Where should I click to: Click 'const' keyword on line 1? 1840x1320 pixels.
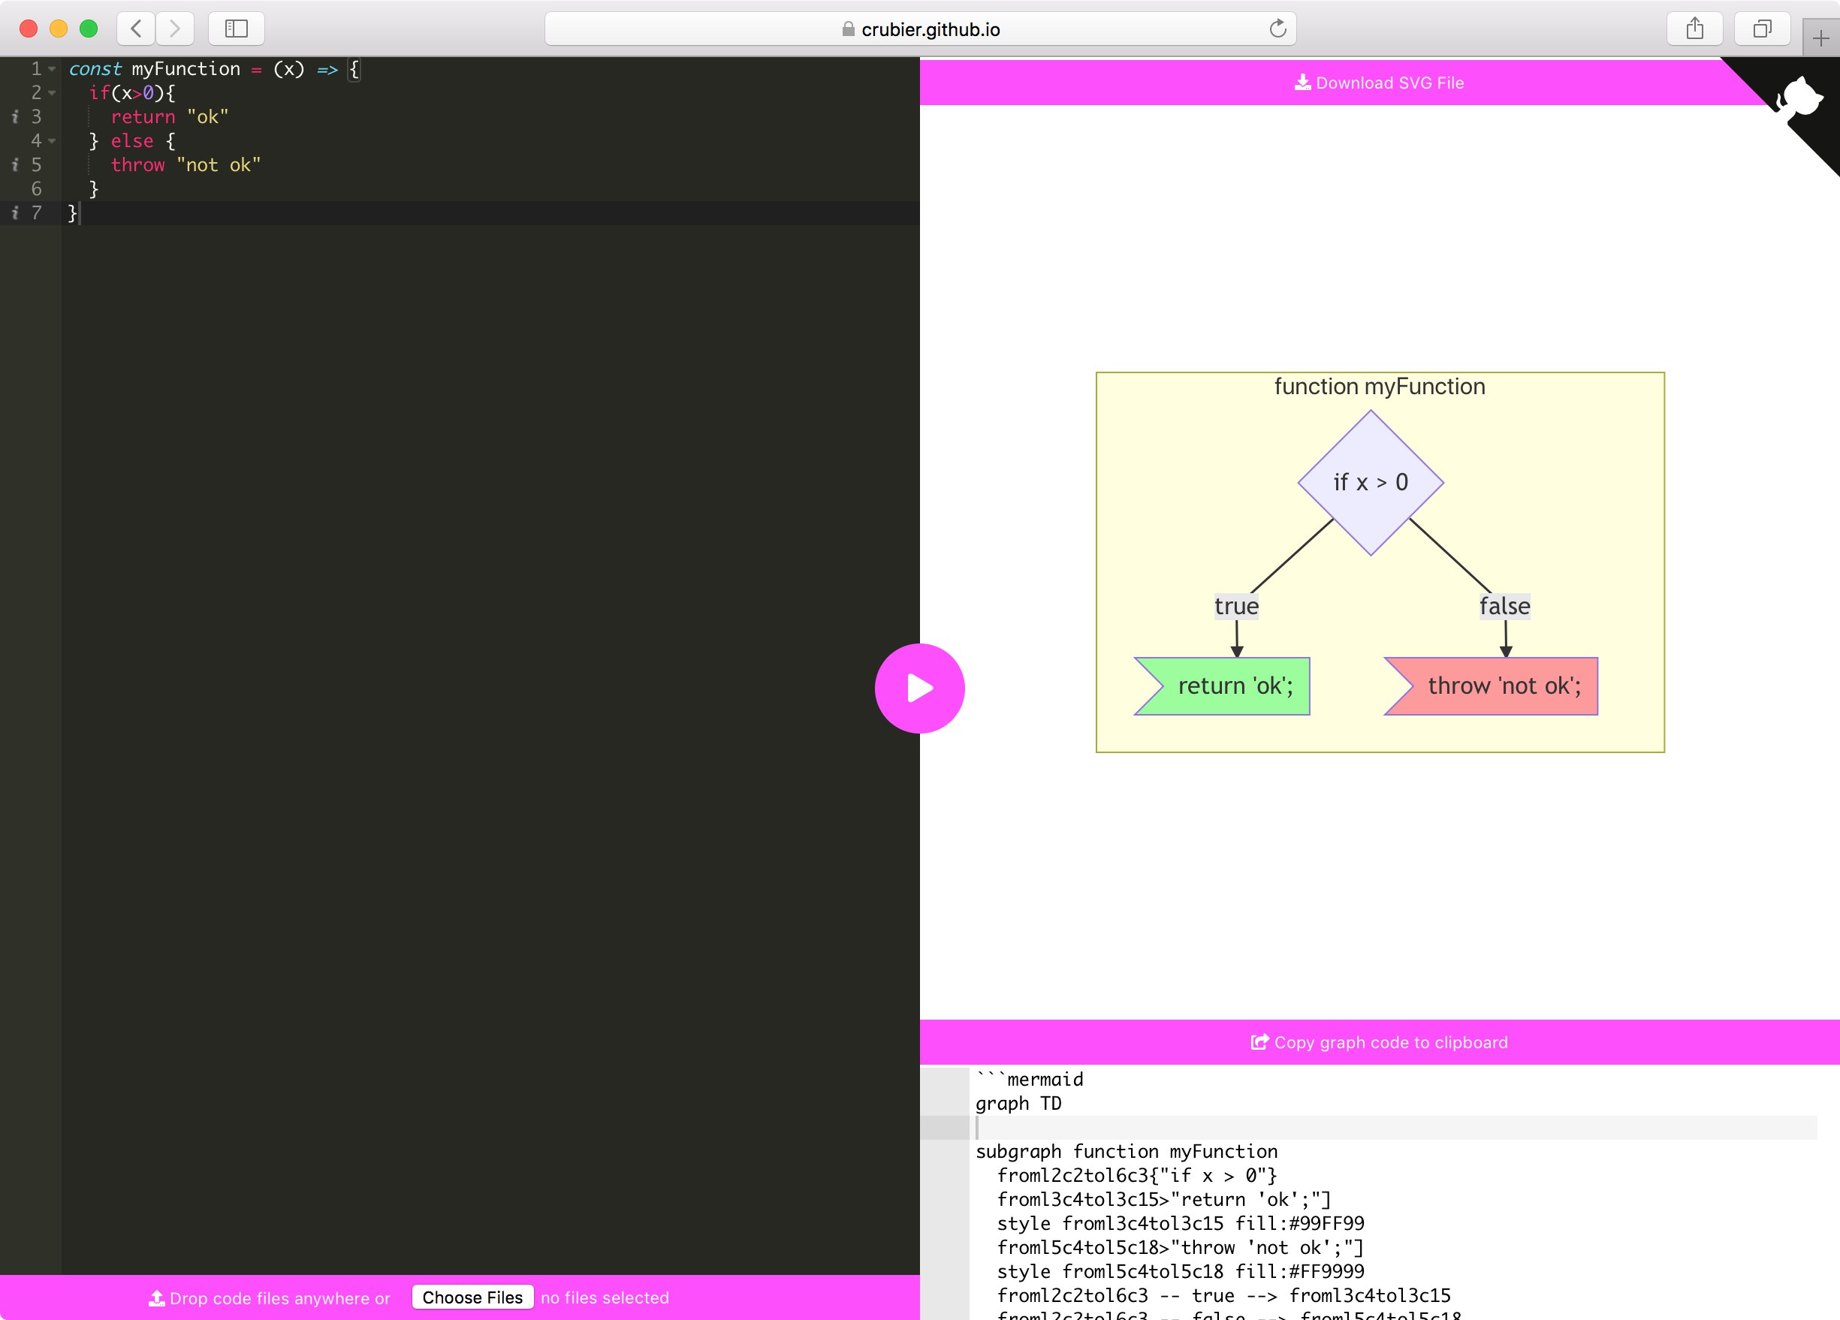[x=95, y=69]
